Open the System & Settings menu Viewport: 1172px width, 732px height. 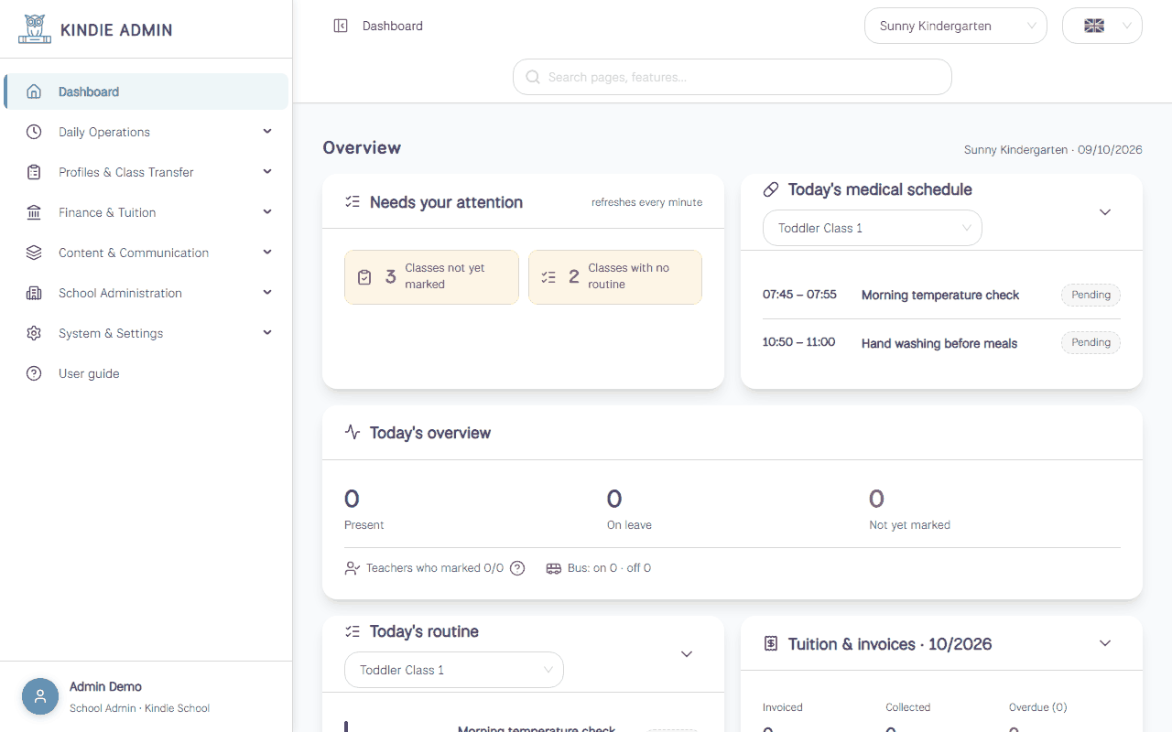point(146,333)
